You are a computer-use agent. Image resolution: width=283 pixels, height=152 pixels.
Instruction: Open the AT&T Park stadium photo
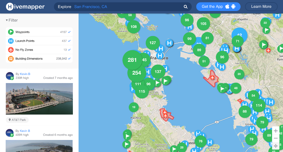39,99
